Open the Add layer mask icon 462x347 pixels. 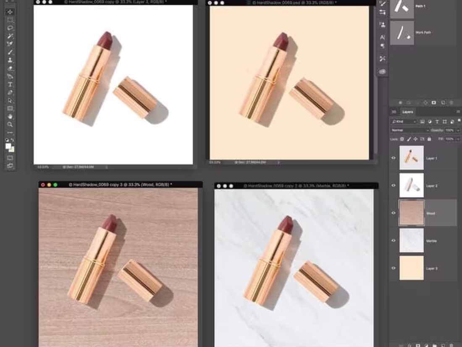tap(418, 345)
